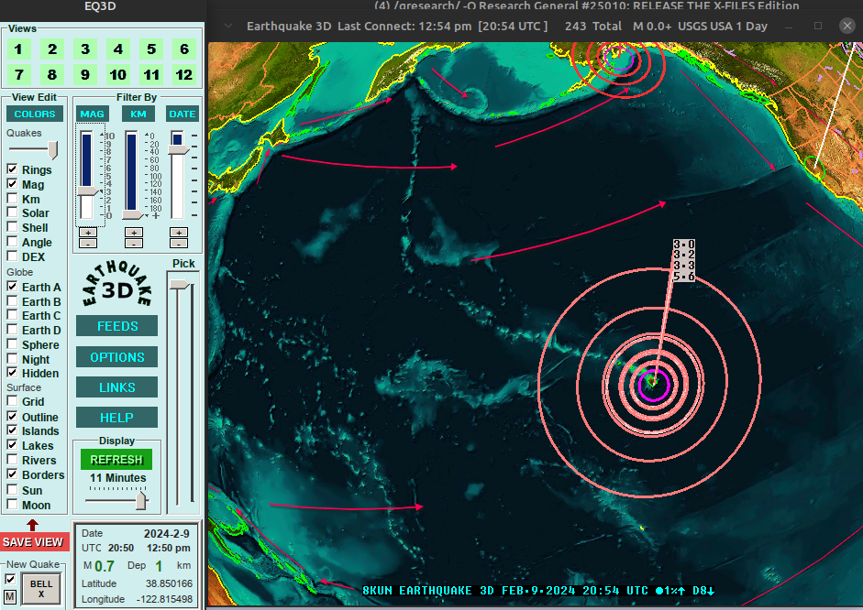The width and height of the screenshot is (863, 610).
Task: Enable the Sphere globe option
Action: click(12, 344)
